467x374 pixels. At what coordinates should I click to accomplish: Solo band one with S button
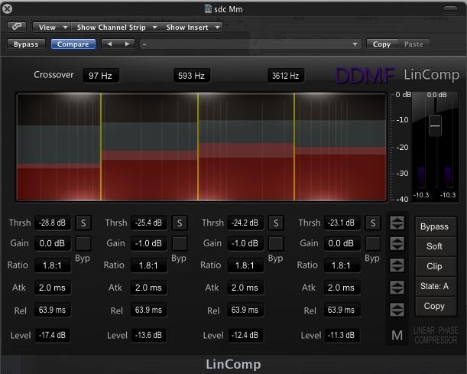pyautogui.click(x=83, y=223)
